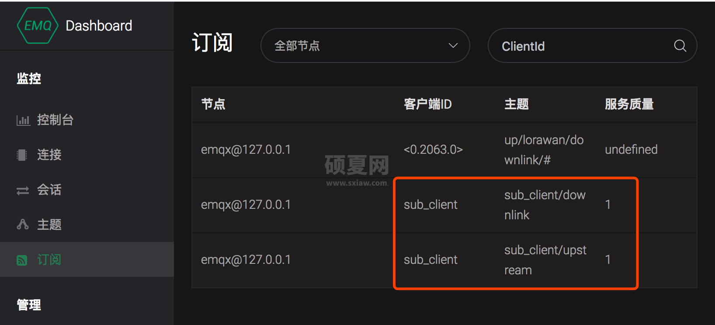
Task: Click the 监控 section heading
Action: point(29,79)
